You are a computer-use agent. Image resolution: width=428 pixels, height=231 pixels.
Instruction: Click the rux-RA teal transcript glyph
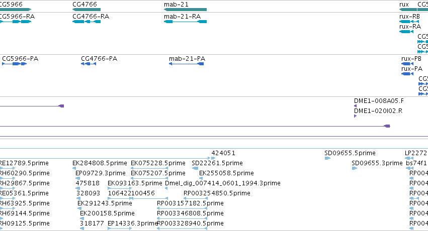pos(406,32)
